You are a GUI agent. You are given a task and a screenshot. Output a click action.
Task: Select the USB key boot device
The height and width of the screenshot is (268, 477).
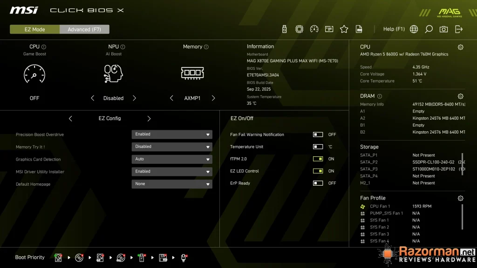142,258
